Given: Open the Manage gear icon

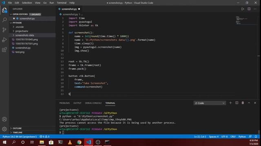Looking at the screenshot, I should coord(4,129).
